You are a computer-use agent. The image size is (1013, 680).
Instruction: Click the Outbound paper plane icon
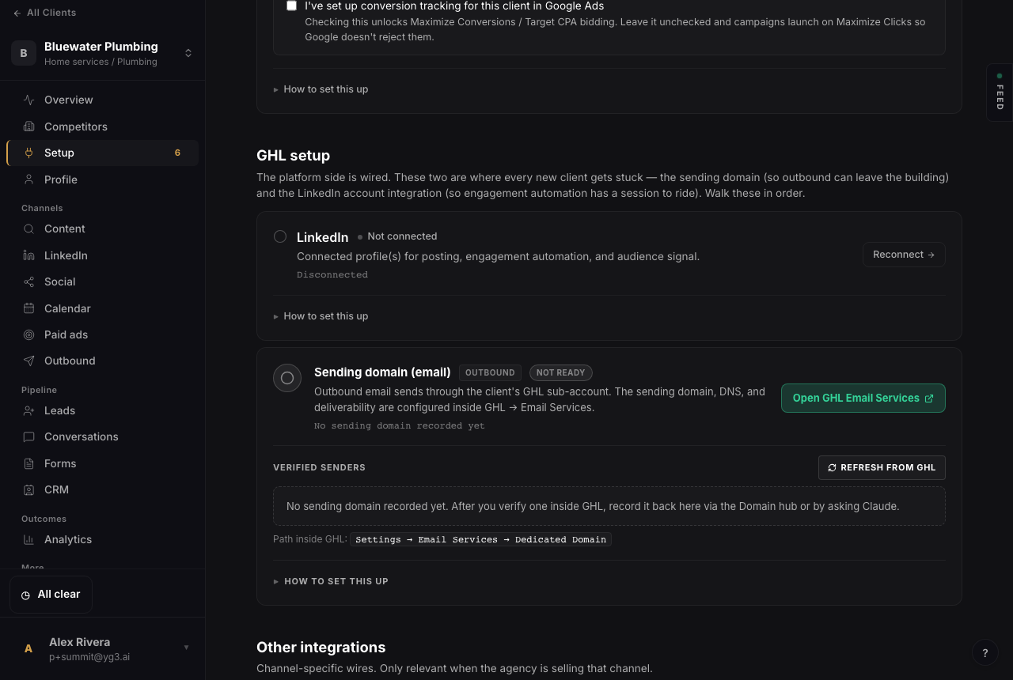pos(28,361)
